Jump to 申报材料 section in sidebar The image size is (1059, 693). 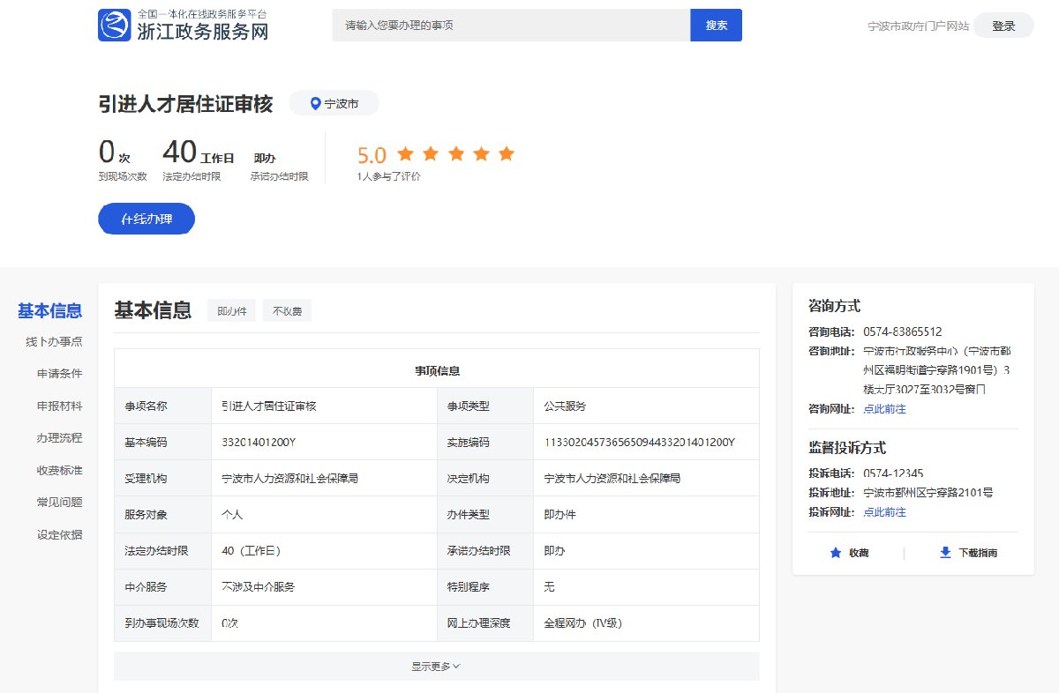59,406
